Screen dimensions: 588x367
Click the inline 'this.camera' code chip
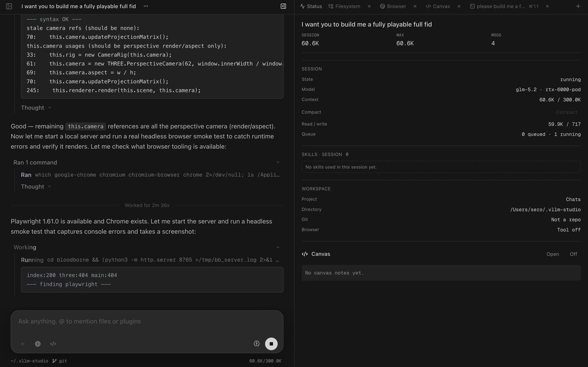[x=86, y=126]
